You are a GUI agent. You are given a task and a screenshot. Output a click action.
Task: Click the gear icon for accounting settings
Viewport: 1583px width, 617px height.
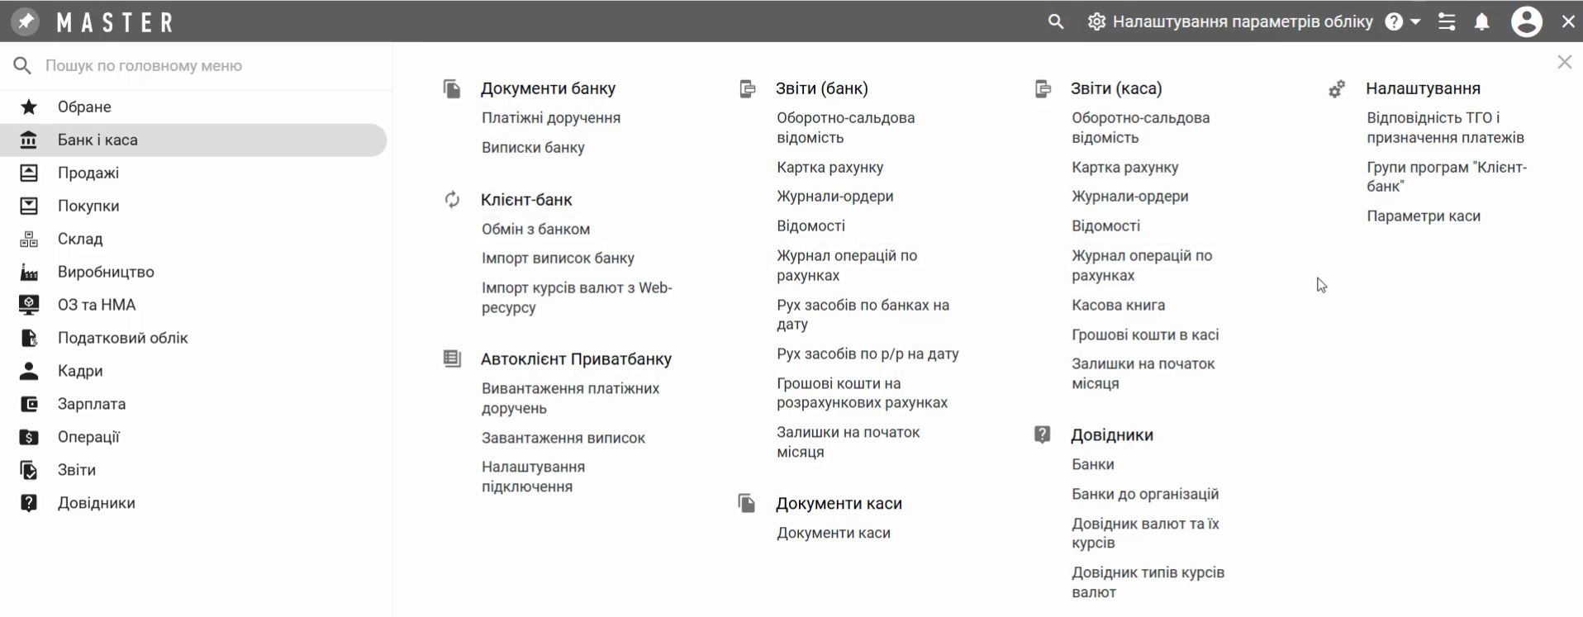point(1096,21)
